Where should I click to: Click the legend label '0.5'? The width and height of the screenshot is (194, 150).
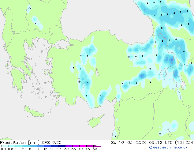click(10, 149)
